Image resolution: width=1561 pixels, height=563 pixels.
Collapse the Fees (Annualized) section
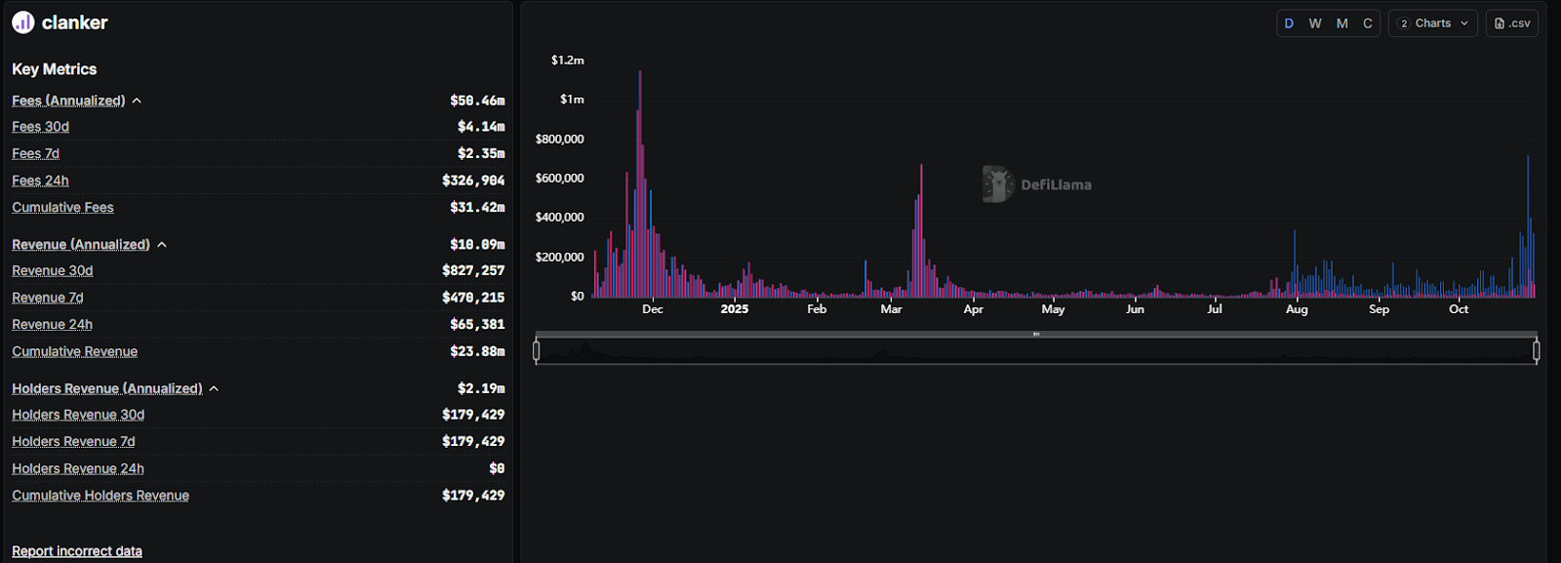tap(137, 101)
